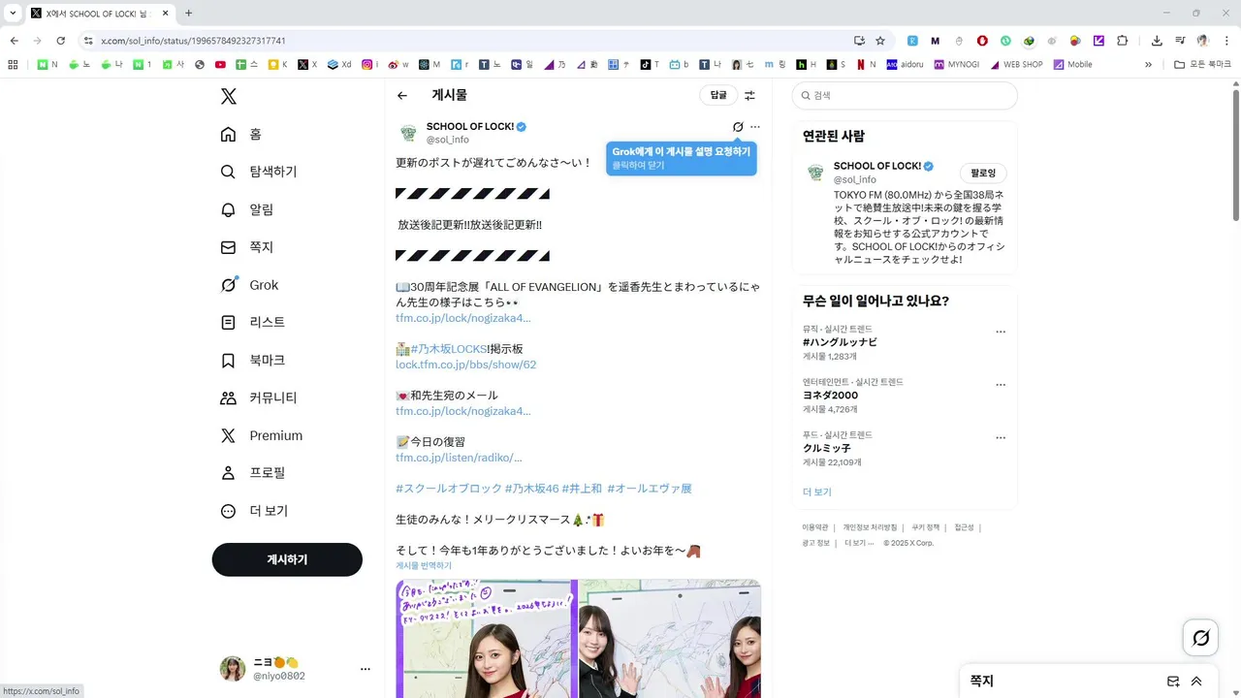Open options dots for #ハングルッナビ trend
The height and width of the screenshot is (698, 1241).
tap(1001, 332)
